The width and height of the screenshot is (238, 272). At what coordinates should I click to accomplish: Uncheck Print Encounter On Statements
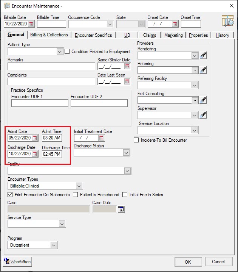(x=10, y=195)
